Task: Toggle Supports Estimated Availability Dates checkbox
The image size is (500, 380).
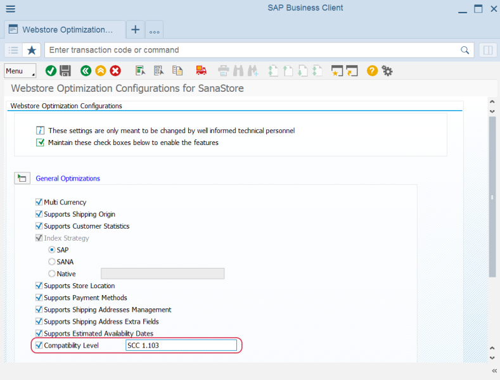Action: click(x=39, y=333)
